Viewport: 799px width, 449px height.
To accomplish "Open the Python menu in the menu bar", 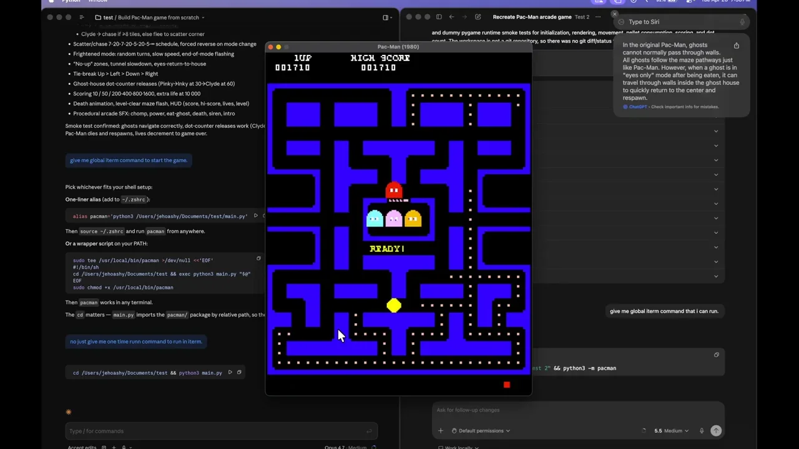I will (x=71, y=2).
